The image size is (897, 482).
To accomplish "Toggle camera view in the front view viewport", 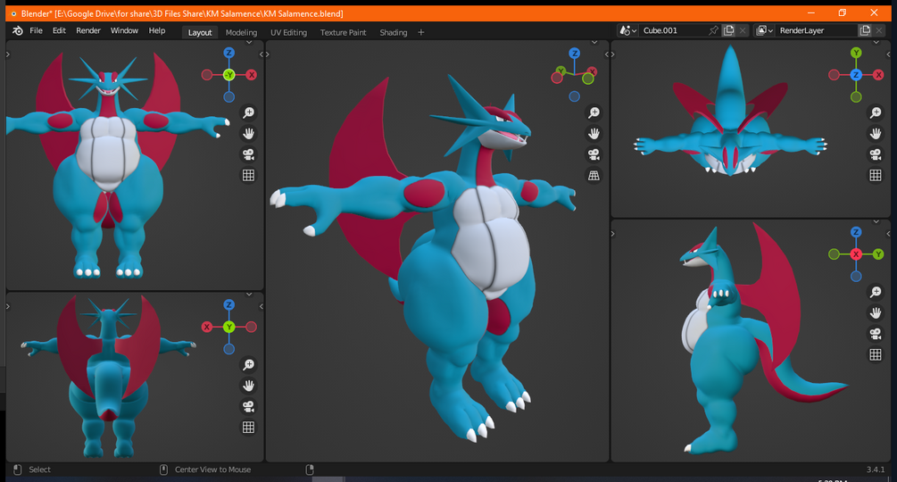I will [x=248, y=154].
